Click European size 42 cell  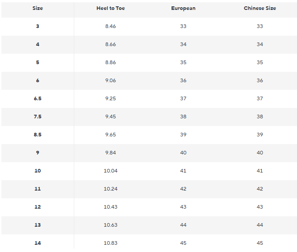(183, 189)
